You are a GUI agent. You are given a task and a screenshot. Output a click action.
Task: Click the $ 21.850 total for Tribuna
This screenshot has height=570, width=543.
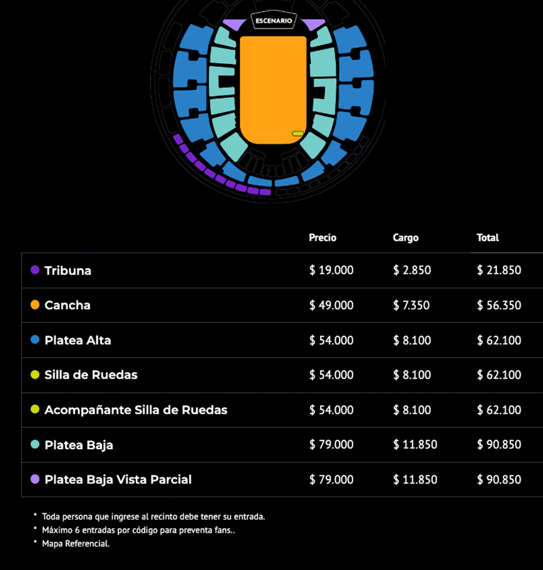pyautogui.click(x=499, y=271)
